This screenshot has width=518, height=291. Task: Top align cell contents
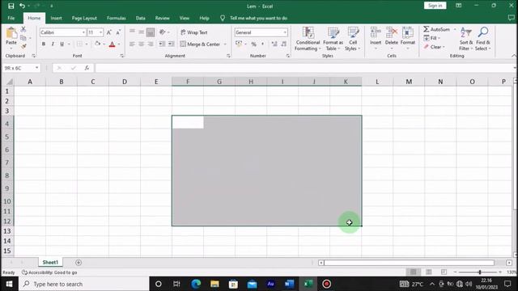pos(132,32)
